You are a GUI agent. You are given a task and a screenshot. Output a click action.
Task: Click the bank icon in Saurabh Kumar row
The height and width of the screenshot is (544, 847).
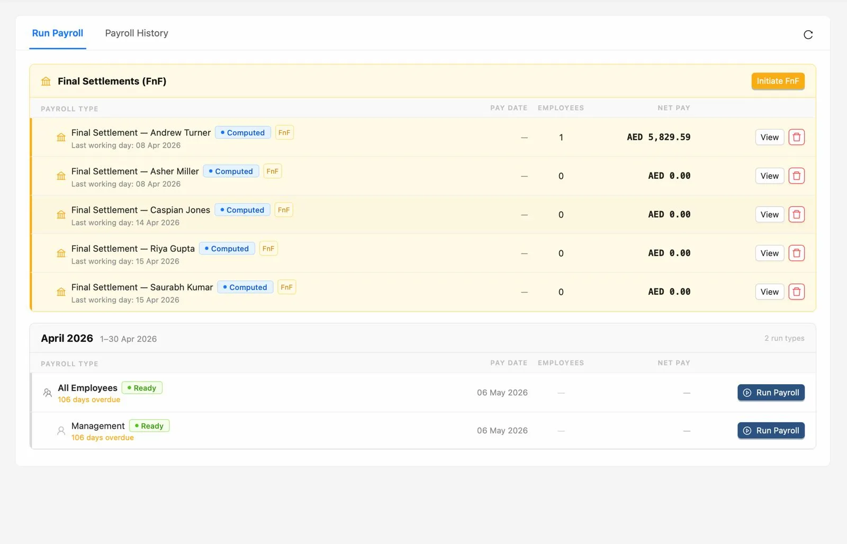point(61,292)
